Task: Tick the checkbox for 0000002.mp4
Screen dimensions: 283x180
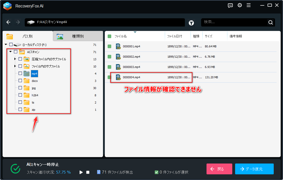Action: 109,57
